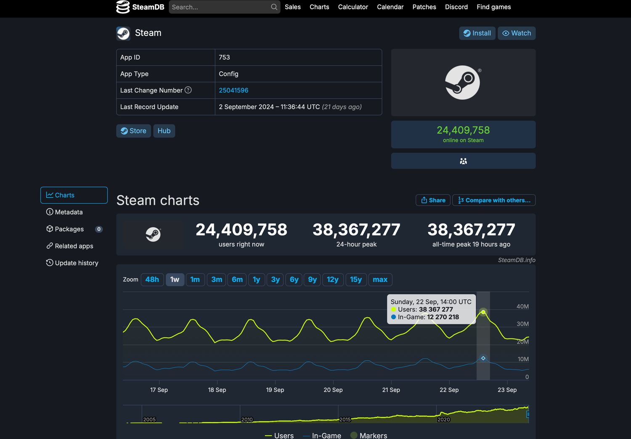Viewport: 631px width, 439px height.
Task: Click the 24-hour peak value 38,367,277
Action: (356, 230)
